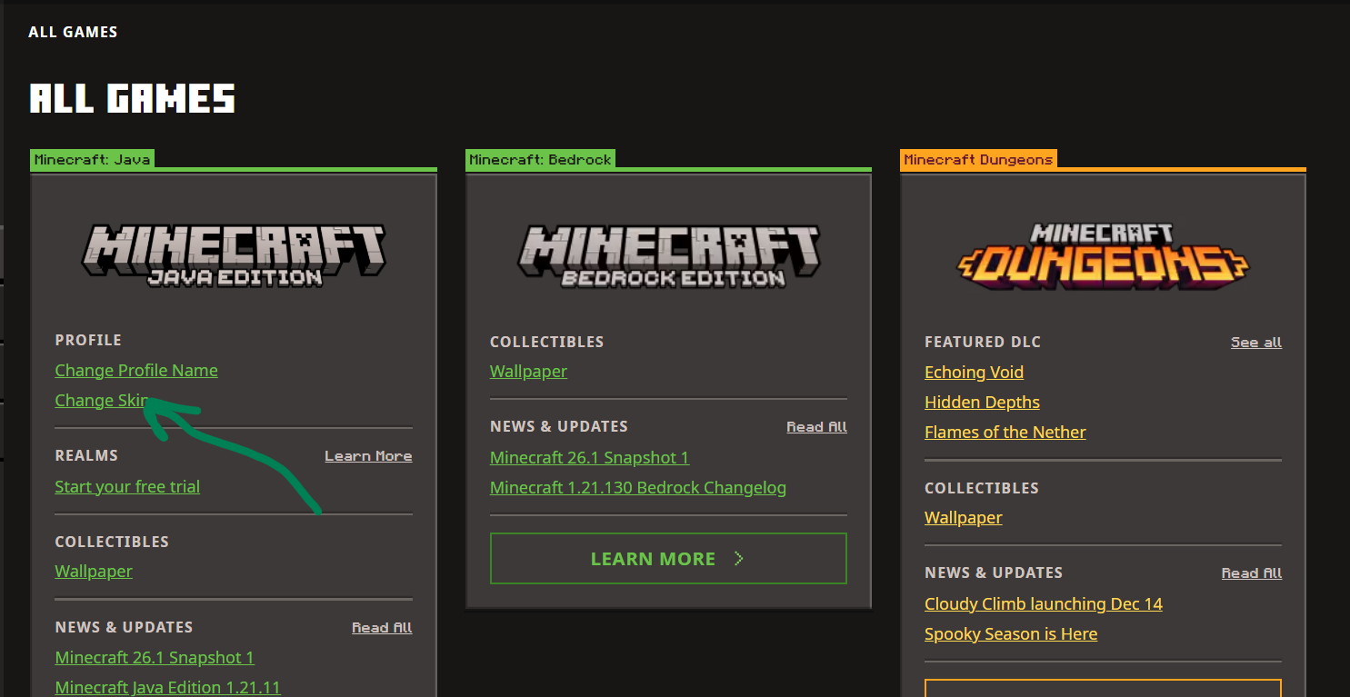Open Wallpaper under Minecraft Dungeons collectibles
The height and width of the screenshot is (697, 1350).
(964, 518)
